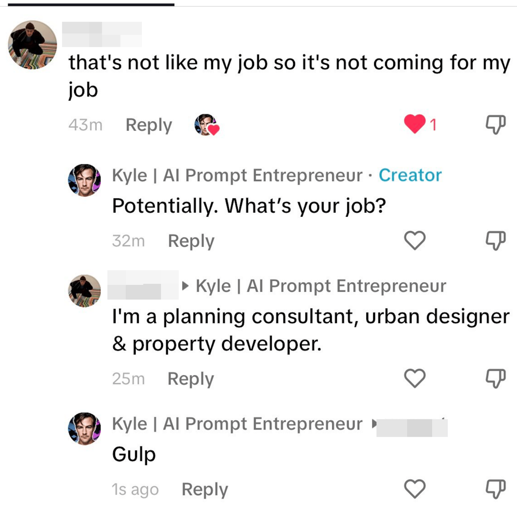The width and height of the screenshot is (517, 516).
Task: Dislike the "Potentially. What's your job?" reply
Action: [x=495, y=241]
